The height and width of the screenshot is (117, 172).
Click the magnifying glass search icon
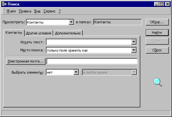pyautogui.click(x=158, y=82)
